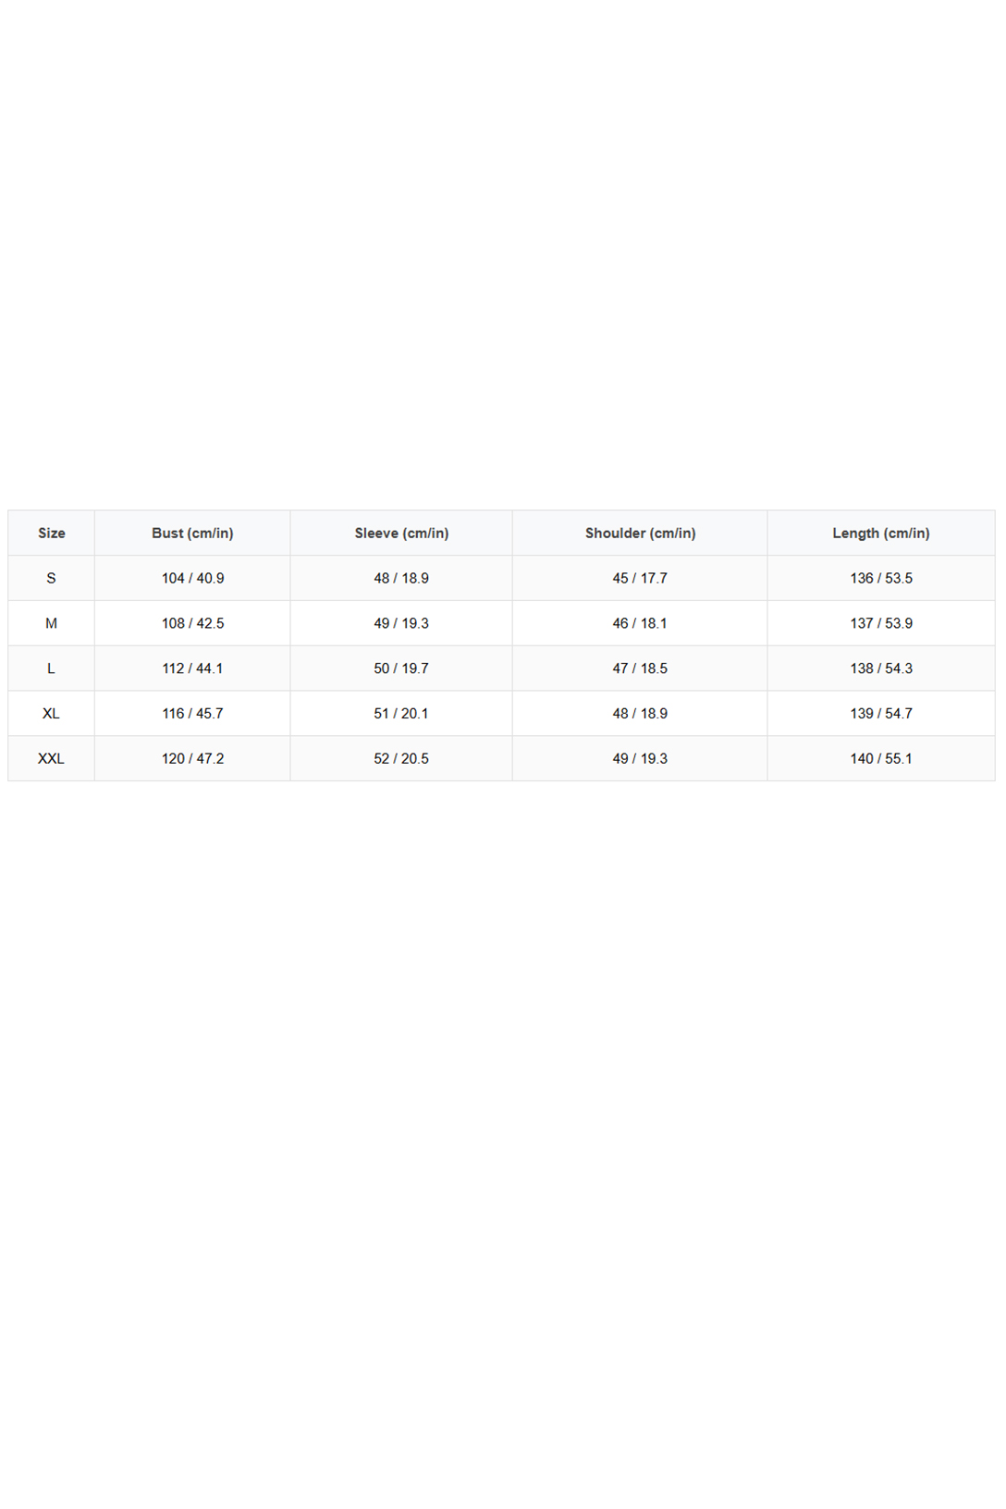
Task: Click the Length (cm/in) column header
Action: (x=881, y=533)
